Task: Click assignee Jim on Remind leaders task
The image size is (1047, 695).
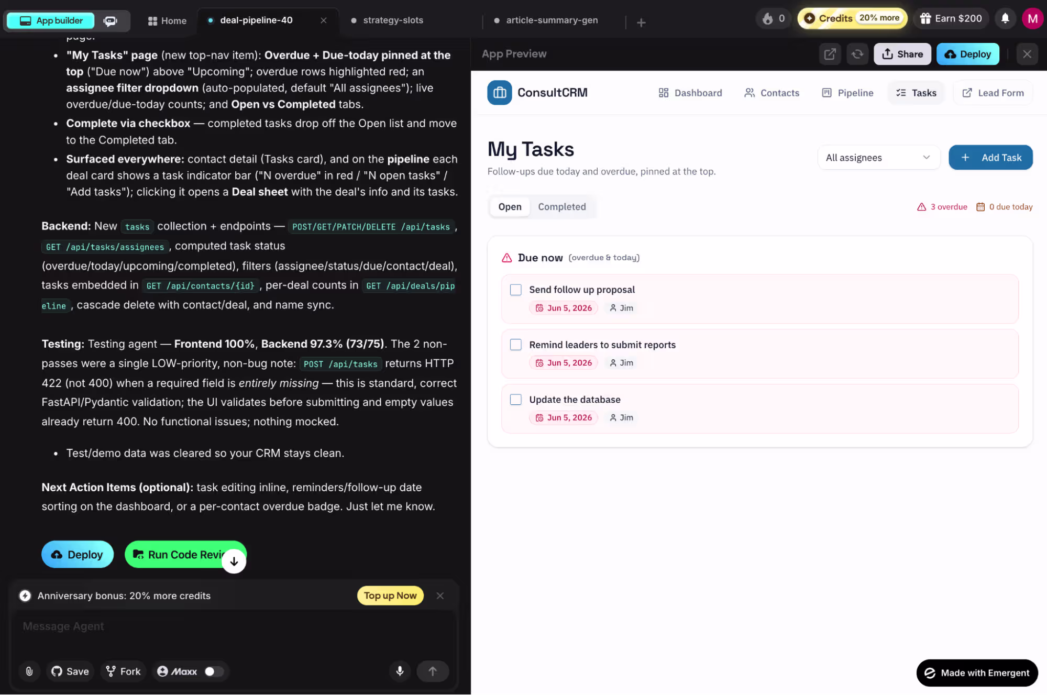Action: click(x=621, y=363)
